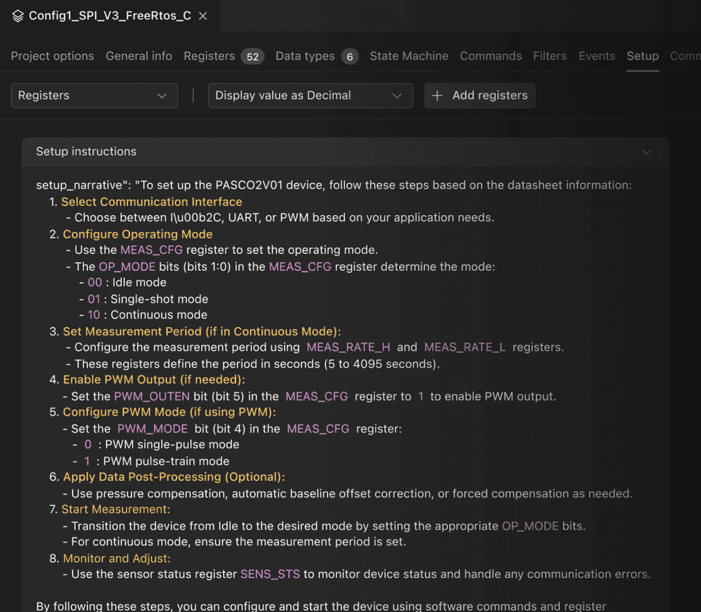Click the Monitor and Adjust heading
This screenshot has width=701, height=612.
click(116, 559)
